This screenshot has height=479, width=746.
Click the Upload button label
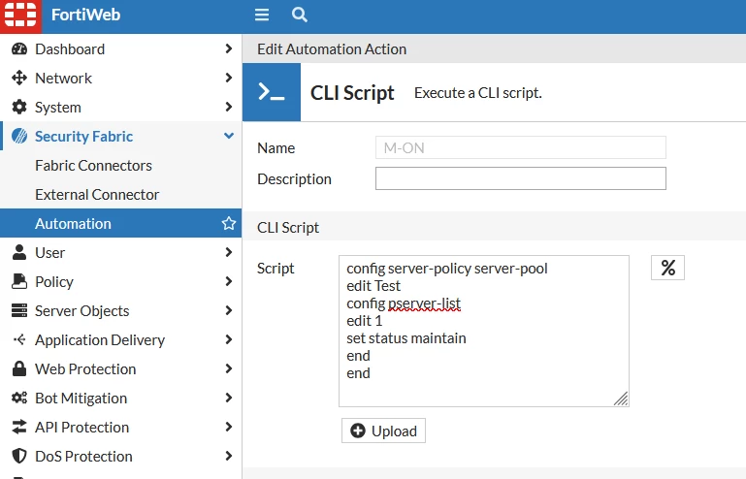[394, 431]
